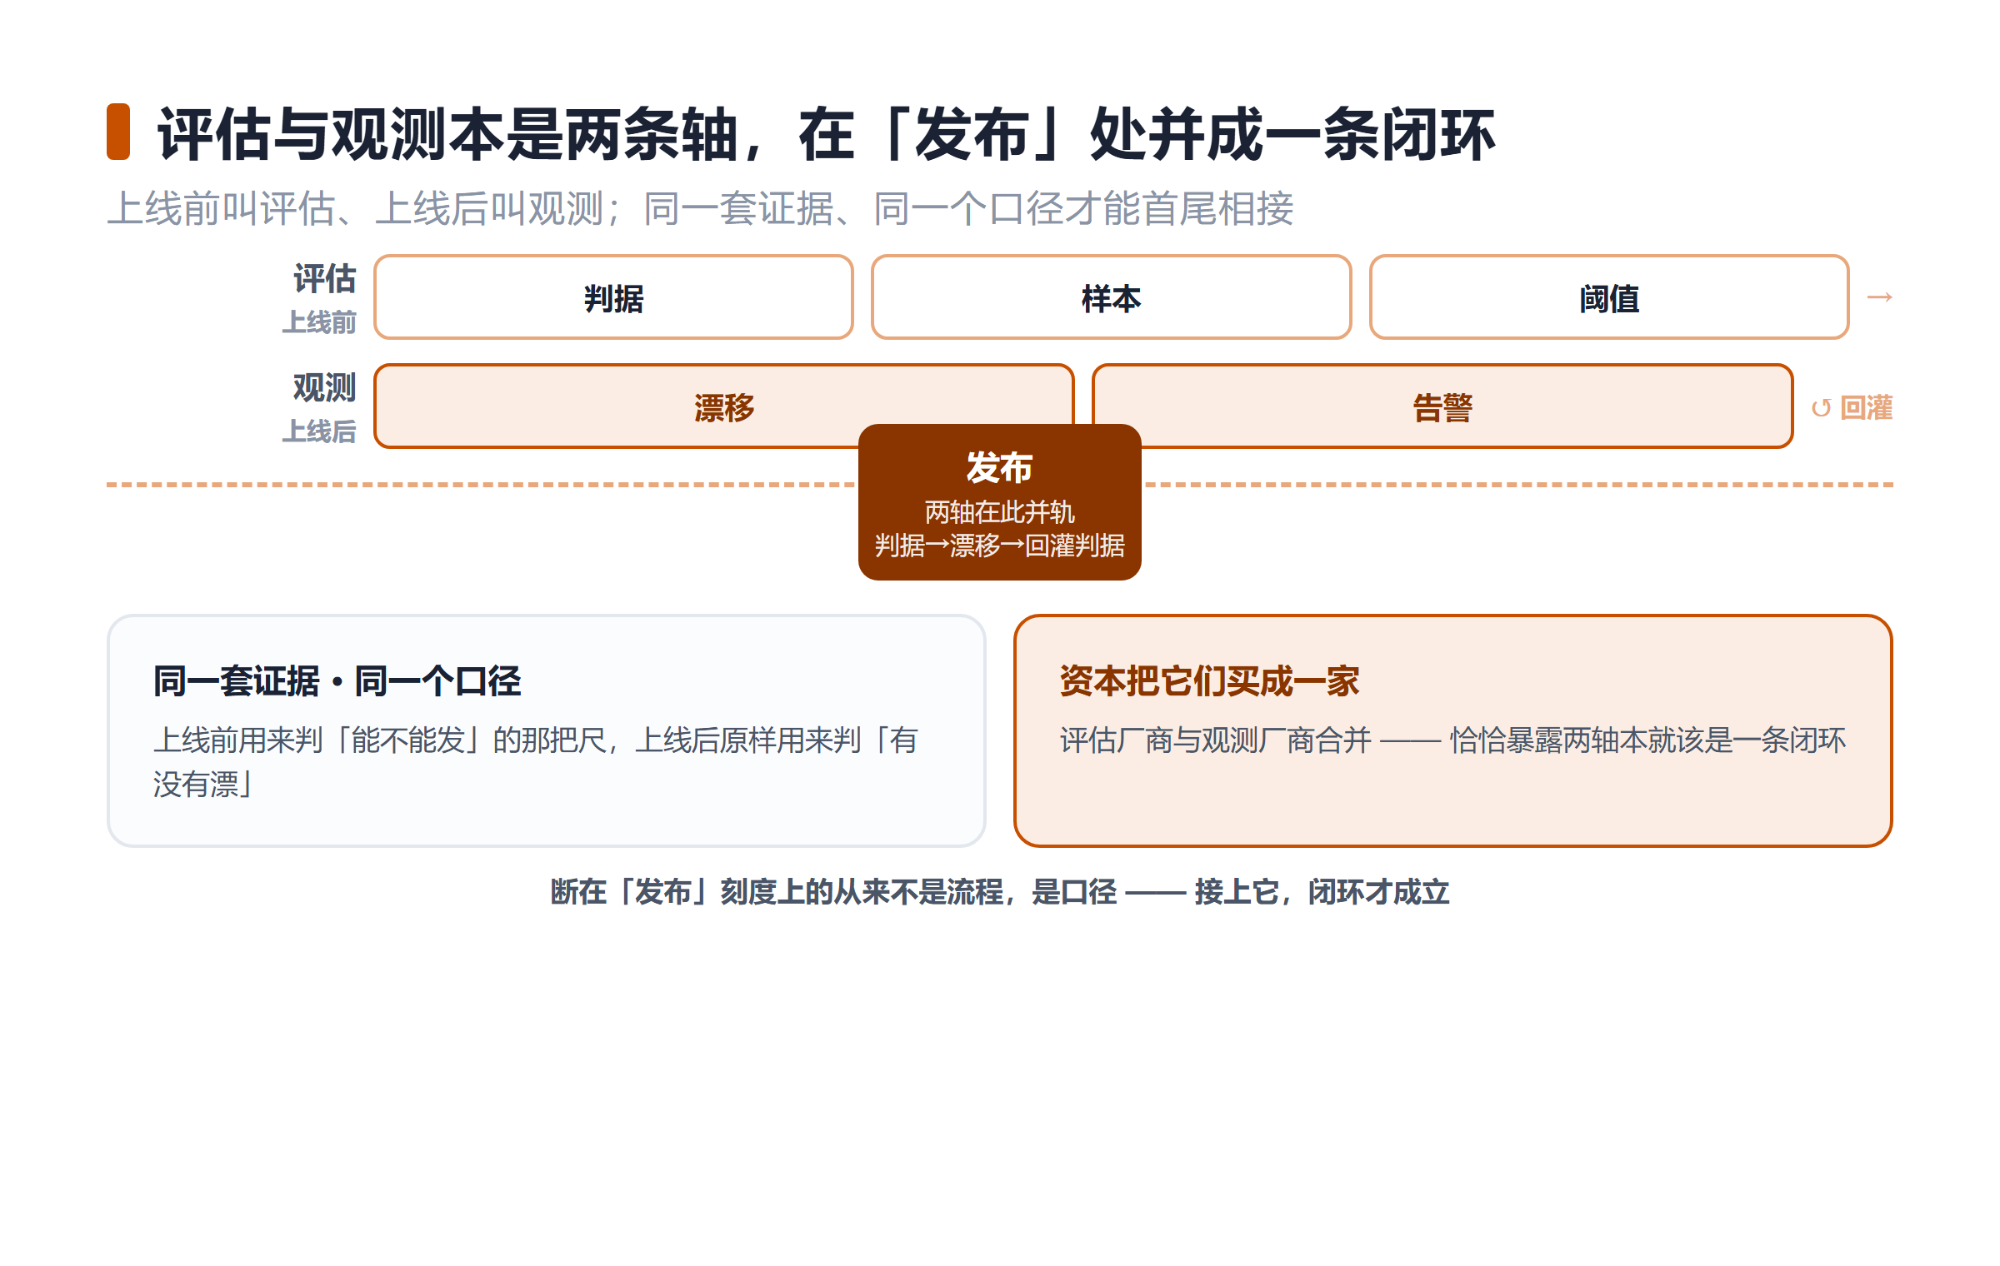This screenshot has height=1266, width=2000.
Task: Click the grey subtitle line
Action: coord(700,208)
